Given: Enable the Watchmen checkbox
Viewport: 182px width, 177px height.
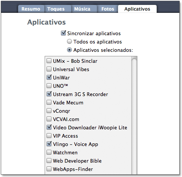Looking at the screenshot, I should (49, 152).
